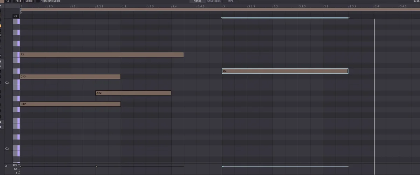This screenshot has width=420, height=175.
Task: Click the magnifier zoom icon
Action: coord(8,1)
